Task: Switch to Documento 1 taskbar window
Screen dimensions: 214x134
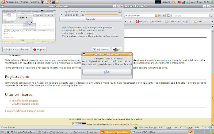Action: pyautogui.click(x=84, y=132)
